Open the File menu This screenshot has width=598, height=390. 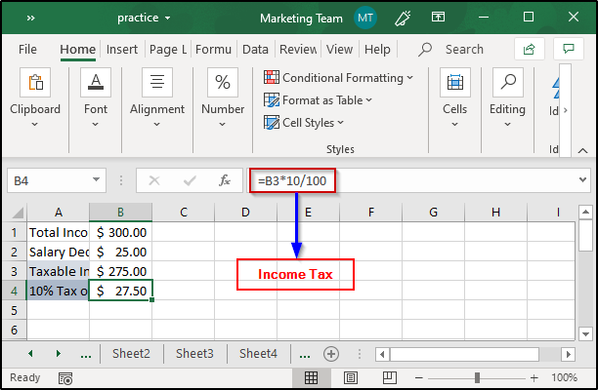click(x=27, y=49)
